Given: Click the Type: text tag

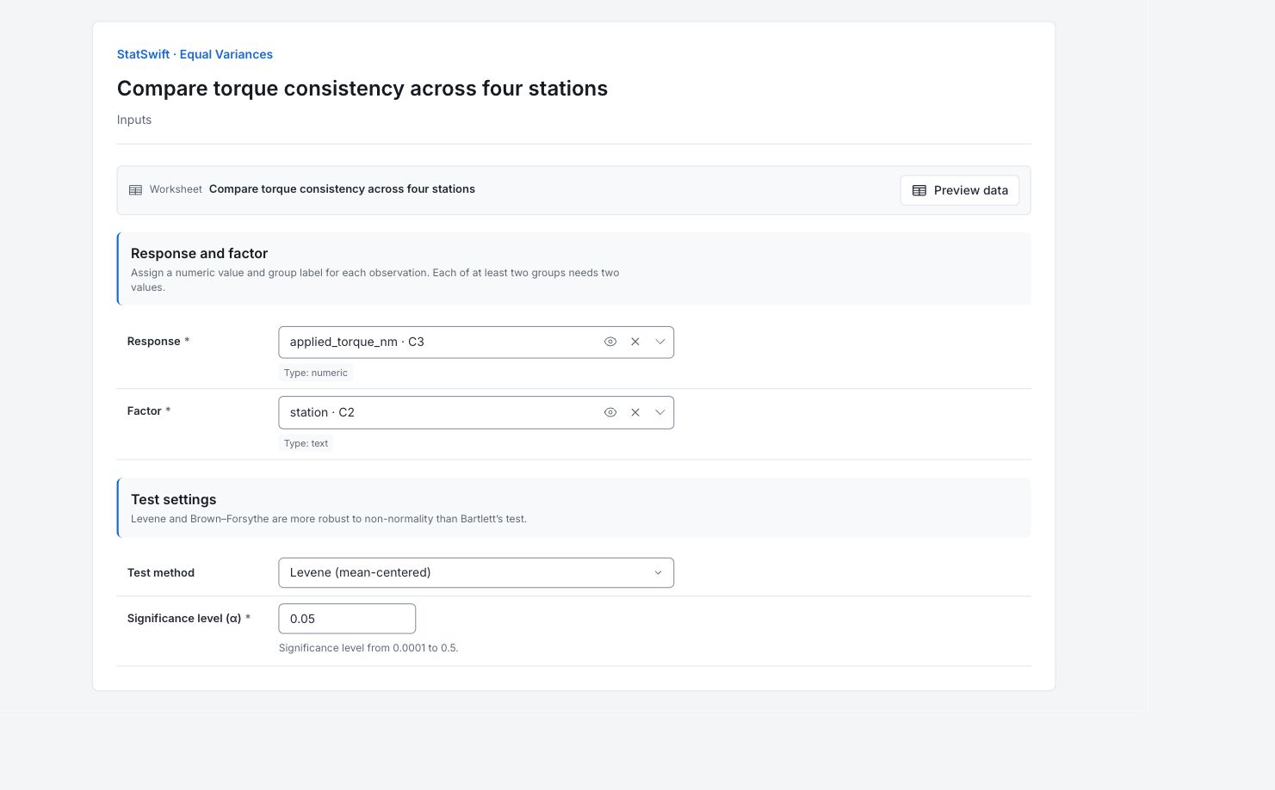Looking at the screenshot, I should 306,443.
